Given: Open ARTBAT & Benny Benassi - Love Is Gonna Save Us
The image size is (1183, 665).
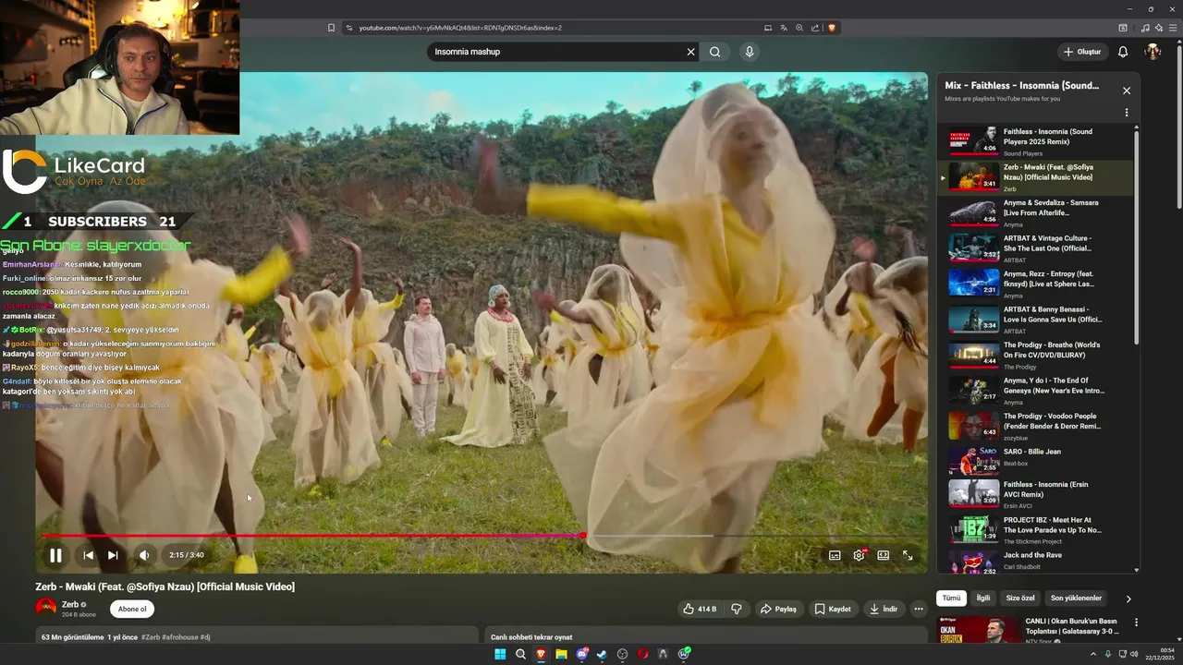Looking at the screenshot, I should point(1035,320).
